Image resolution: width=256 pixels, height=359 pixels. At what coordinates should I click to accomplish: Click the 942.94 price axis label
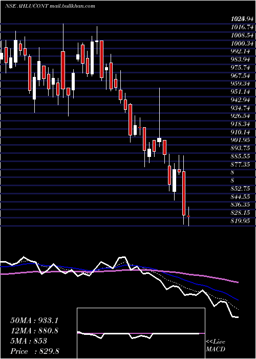(240, 100)
